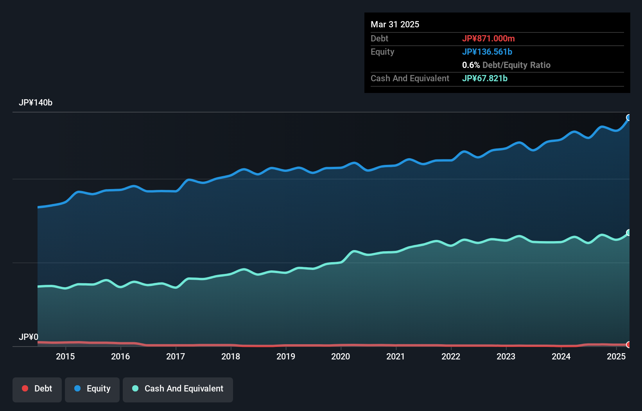The height and width of the screenshot is (411, 642).
Task: Click the Equity value JP¥136.561b in tooltip
Action: pyautogui.click(x=487, y=52)
